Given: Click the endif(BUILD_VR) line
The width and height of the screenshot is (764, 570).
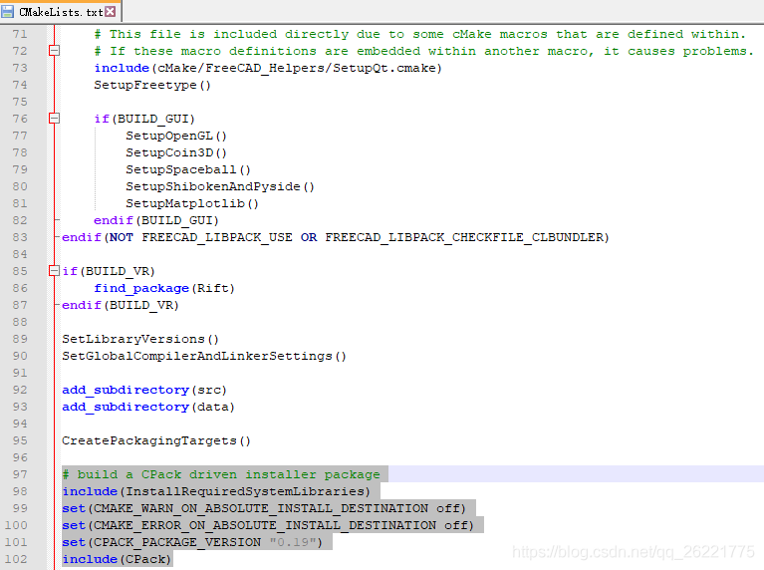Looking at the screenshot, I should pyautogui.click(x=121, y=305).
